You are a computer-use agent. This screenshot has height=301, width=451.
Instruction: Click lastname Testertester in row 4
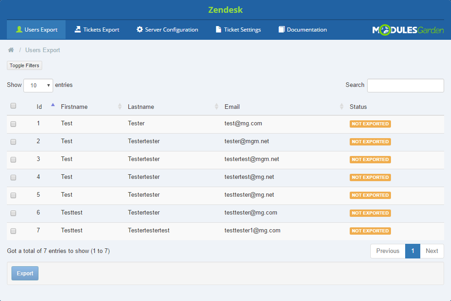click(144, 177)
